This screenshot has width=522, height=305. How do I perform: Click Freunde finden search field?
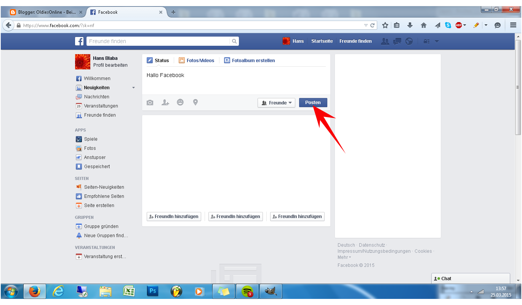(159, 41)
